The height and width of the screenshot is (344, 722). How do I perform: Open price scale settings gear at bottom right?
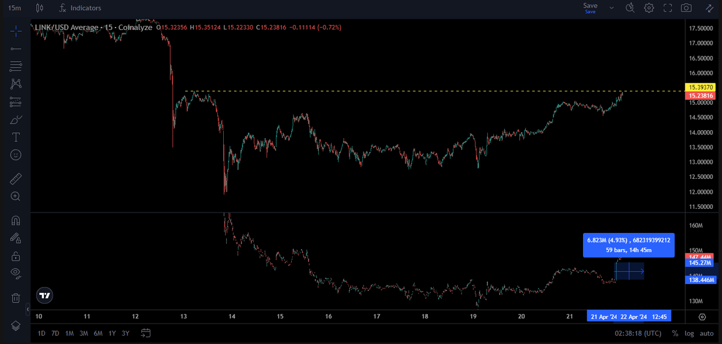702,316
